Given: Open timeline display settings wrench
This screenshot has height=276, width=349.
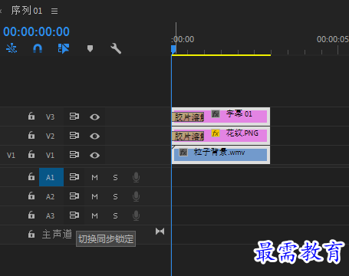Looking at the screenshot, I should tap(116, 48).
